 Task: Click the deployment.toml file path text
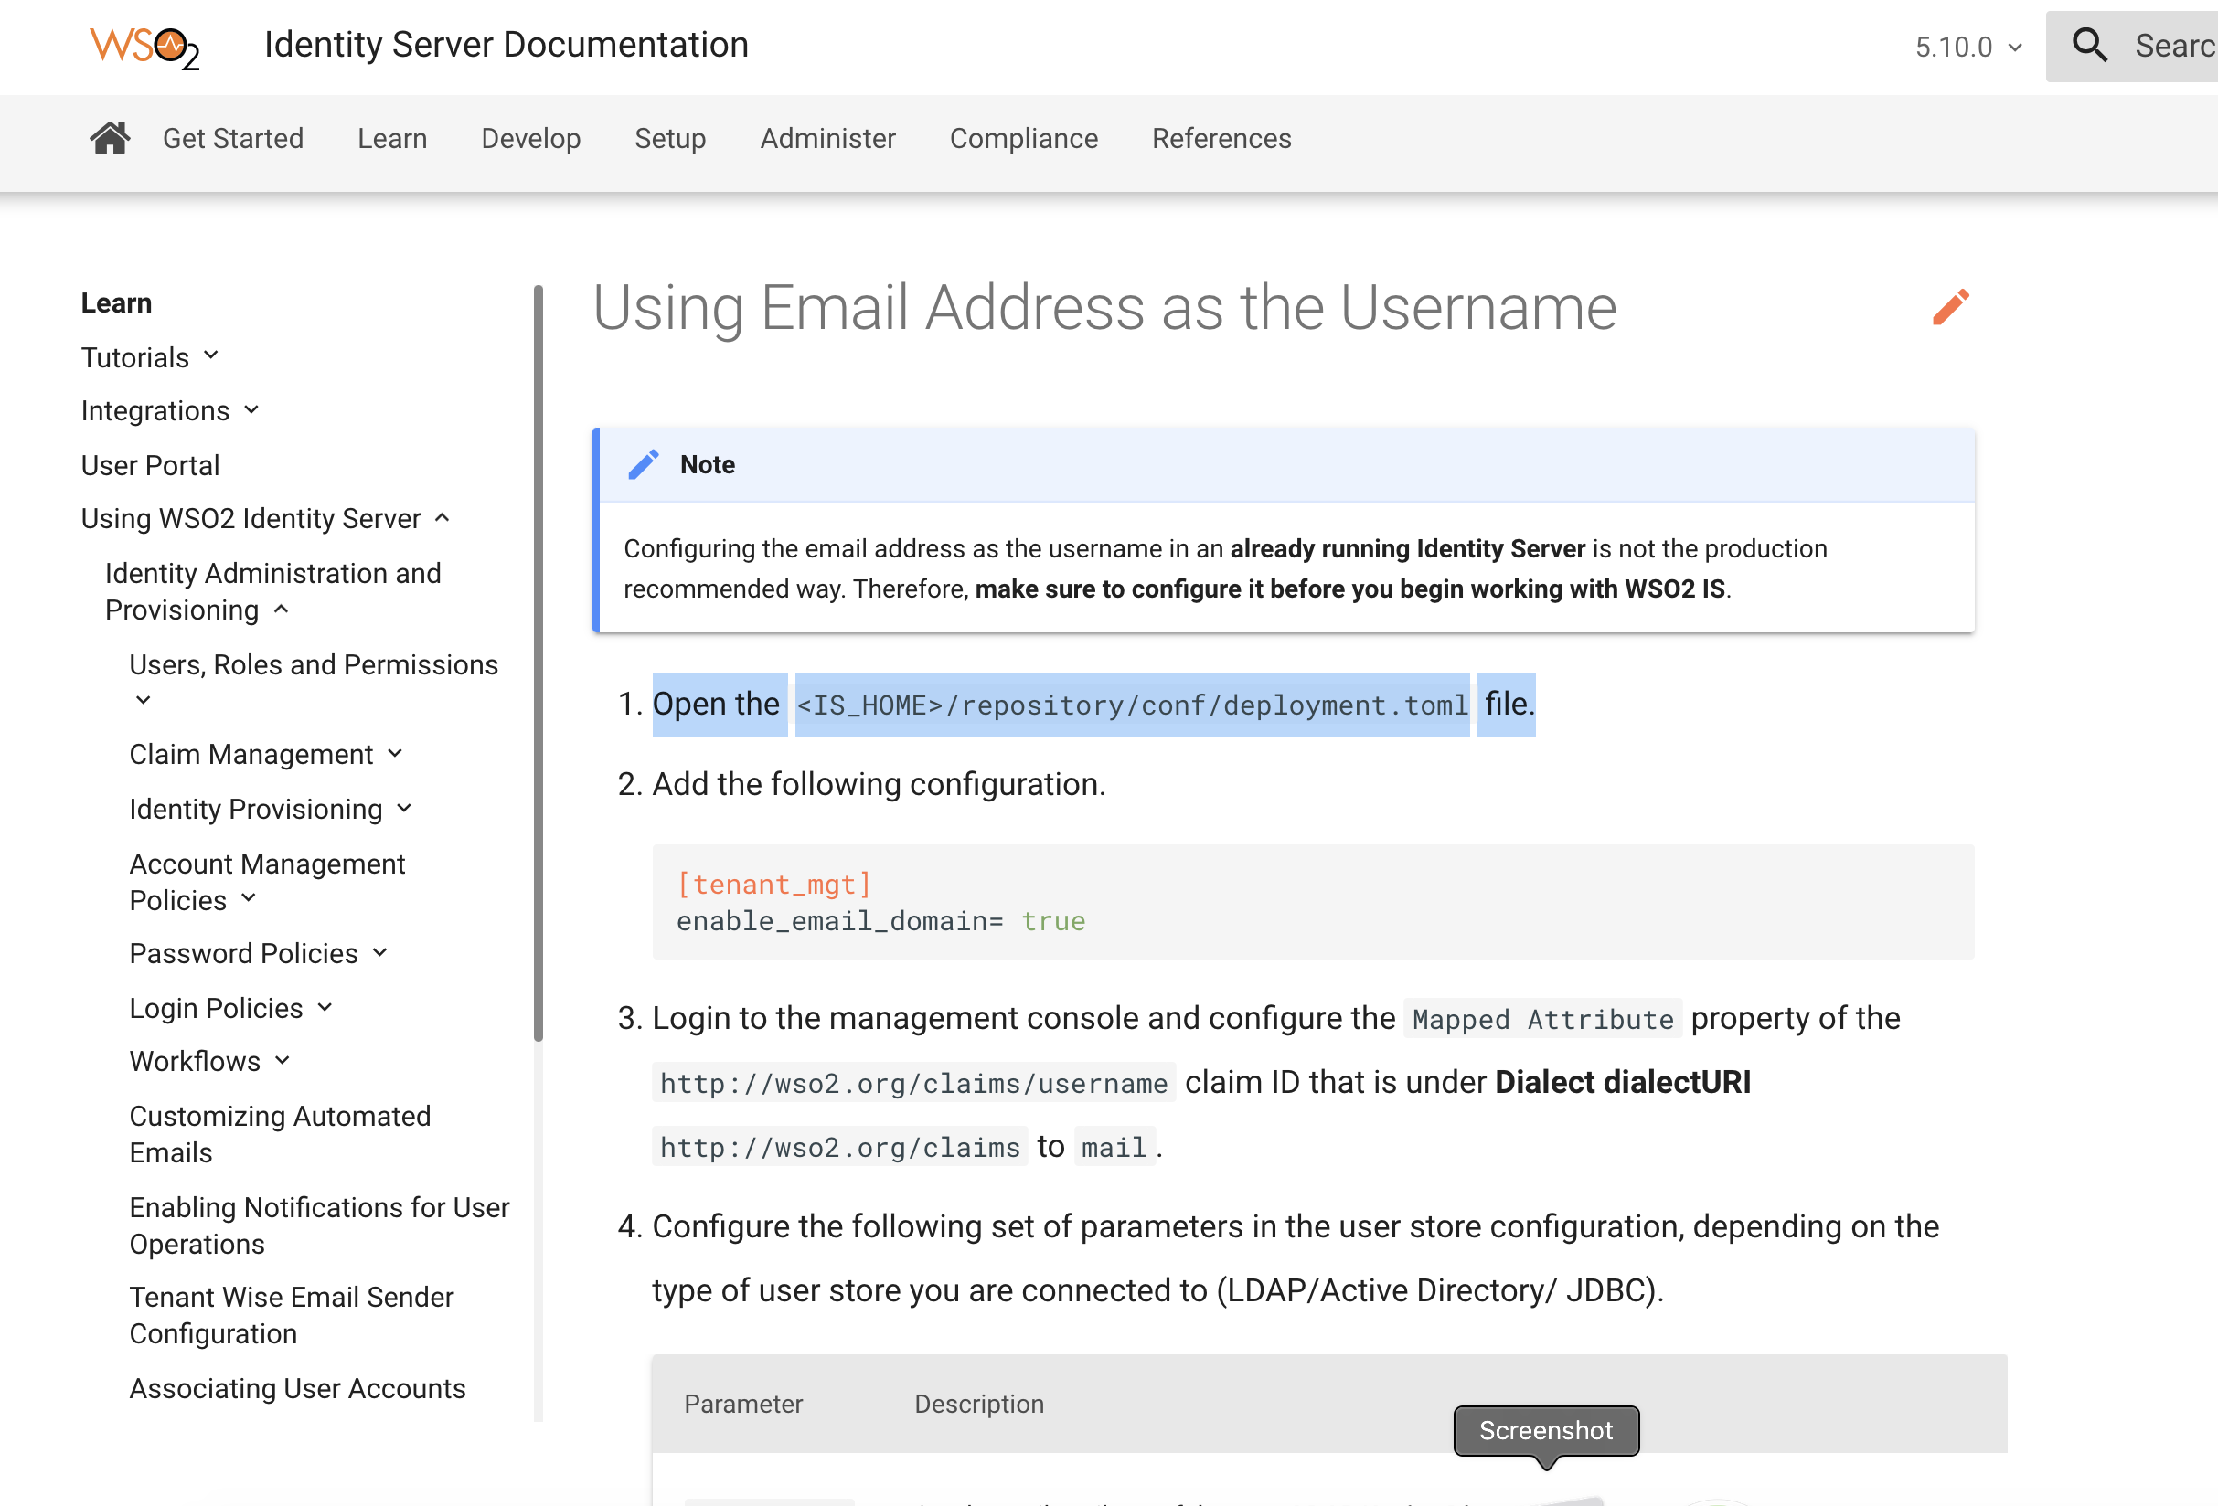pos(1132,705)
